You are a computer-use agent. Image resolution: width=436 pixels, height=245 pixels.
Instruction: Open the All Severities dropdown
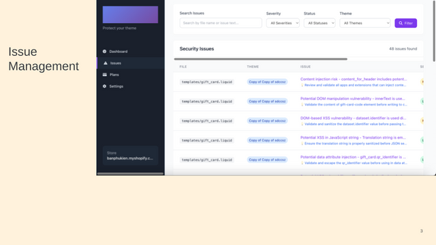click(283, 23)
